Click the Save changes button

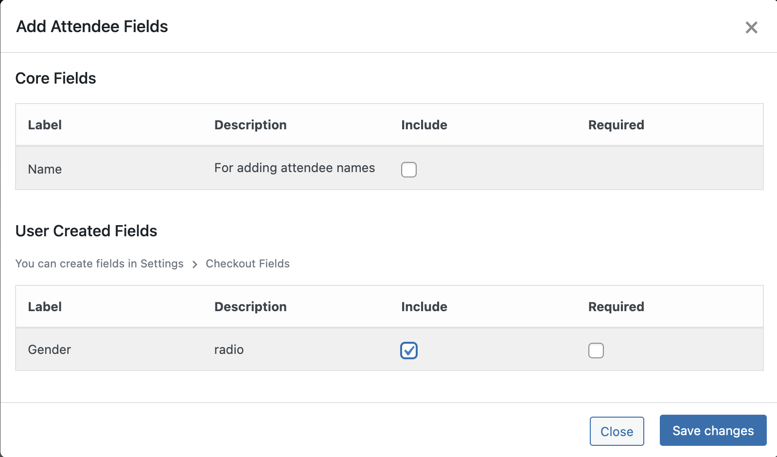712,430
